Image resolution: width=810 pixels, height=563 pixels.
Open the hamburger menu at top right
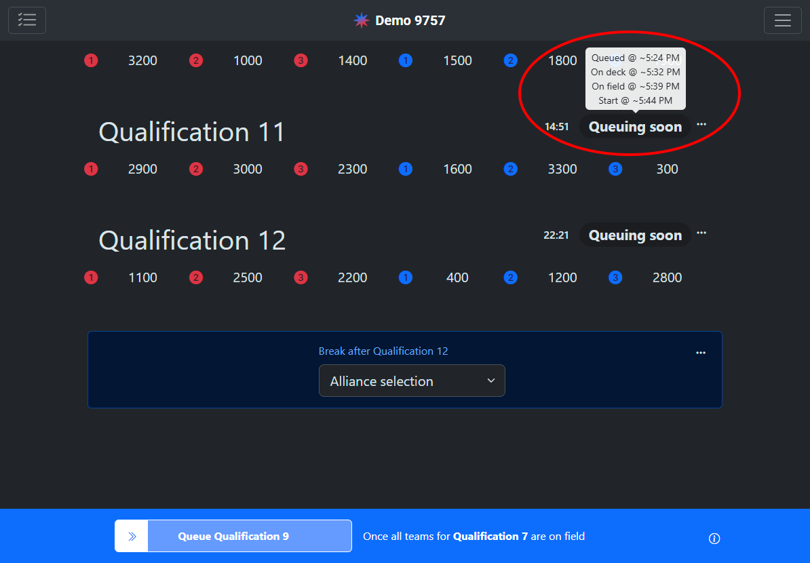782,20
